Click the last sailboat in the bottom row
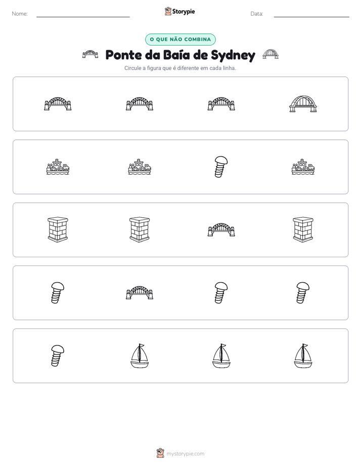Image resolution: width=361 pixels, height=468 pixels. pos(303,356)
